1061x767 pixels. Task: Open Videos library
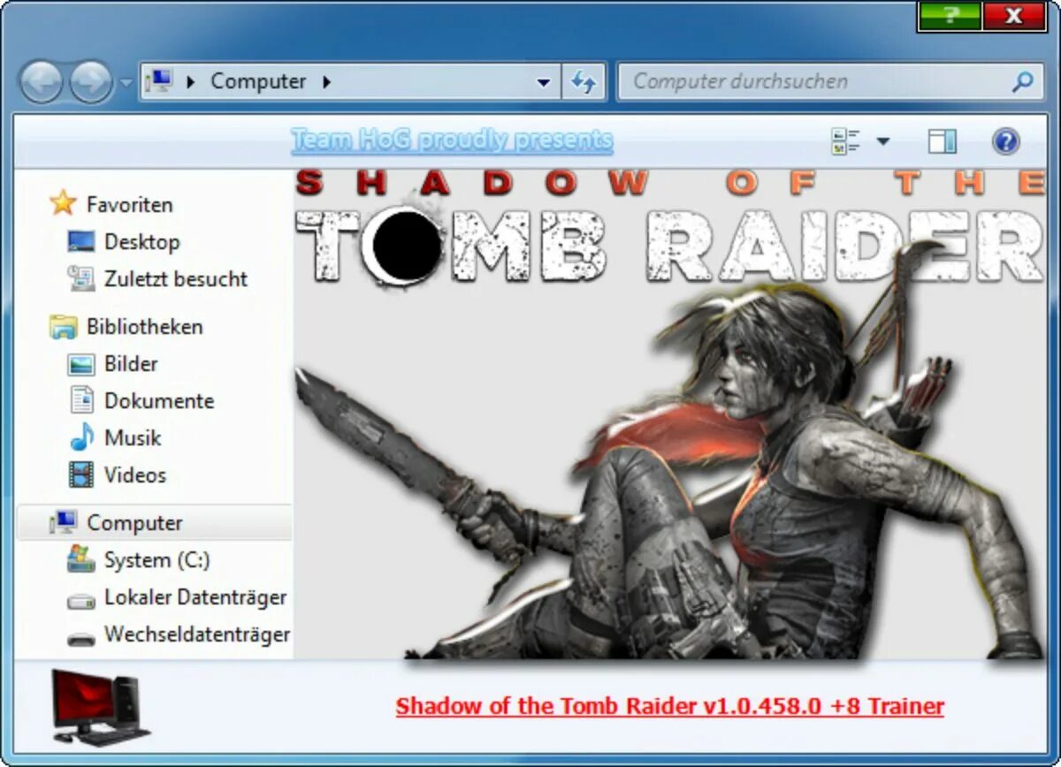coord(135,475)
